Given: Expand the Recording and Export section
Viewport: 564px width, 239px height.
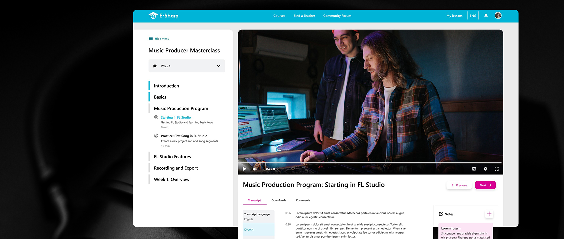Looking at the screenshot, I should click(176, 168).
